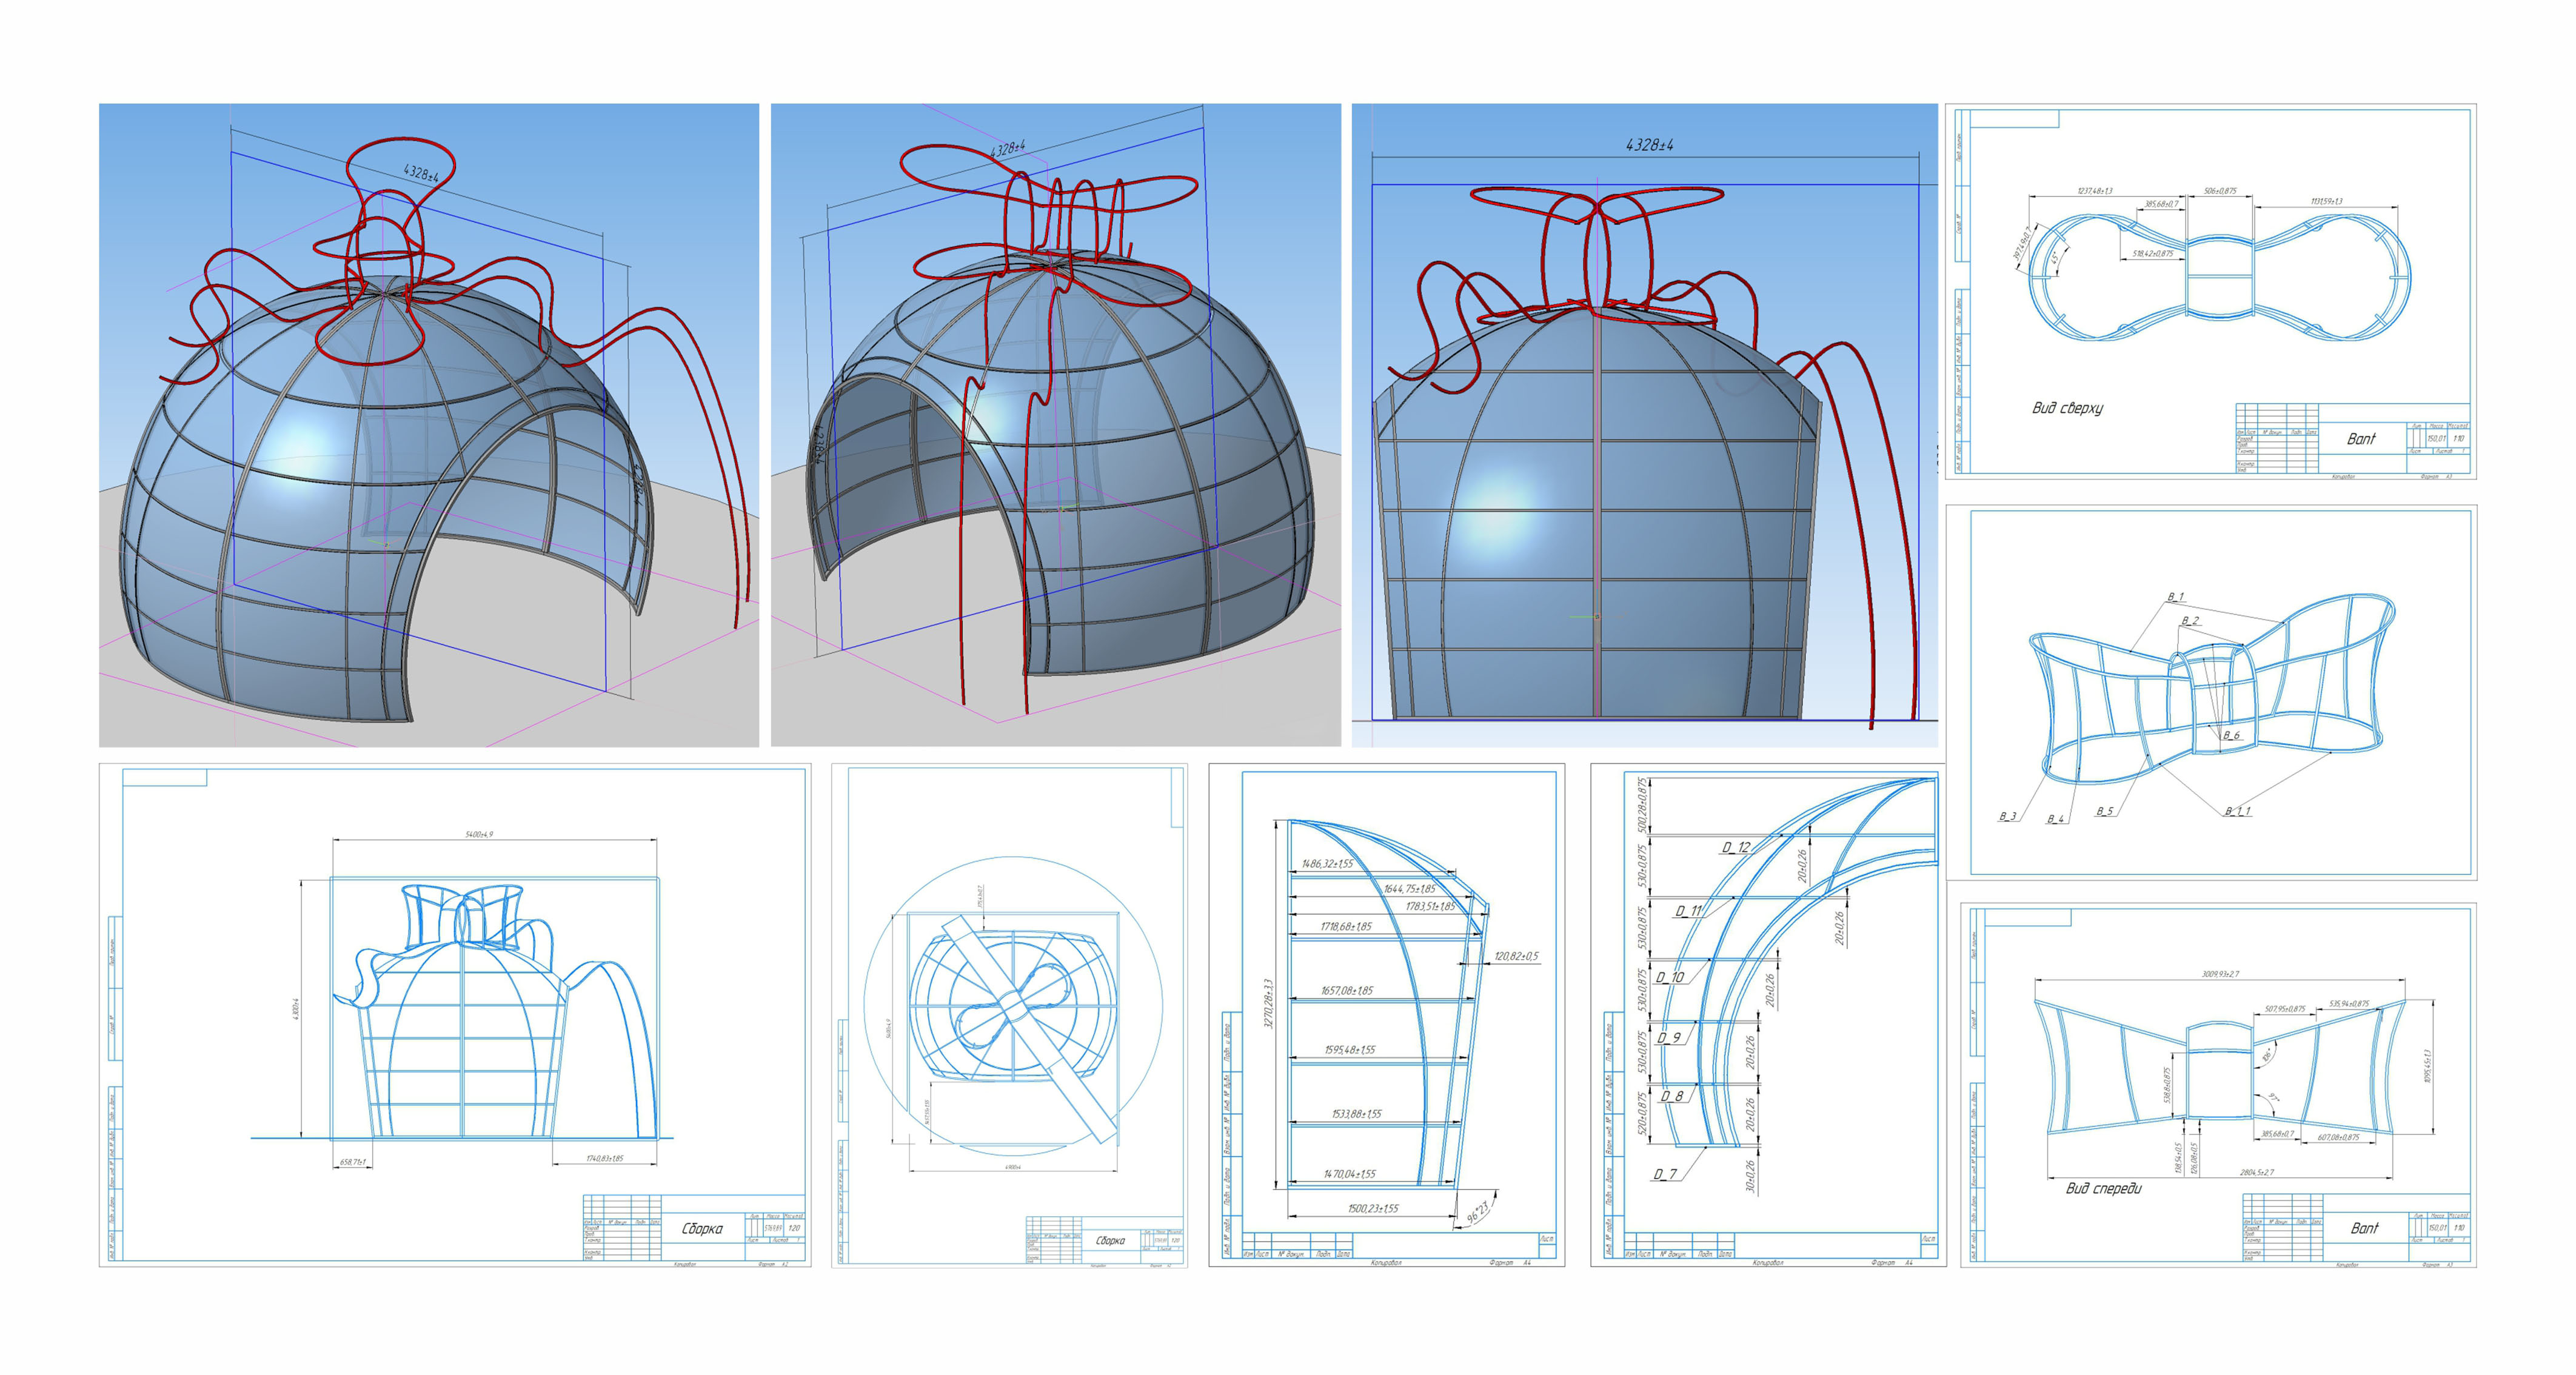Click the 'Сборка' title block in side-view sheet
The width and height of the screenshot is (2576, 1375).
[702, 1228]
